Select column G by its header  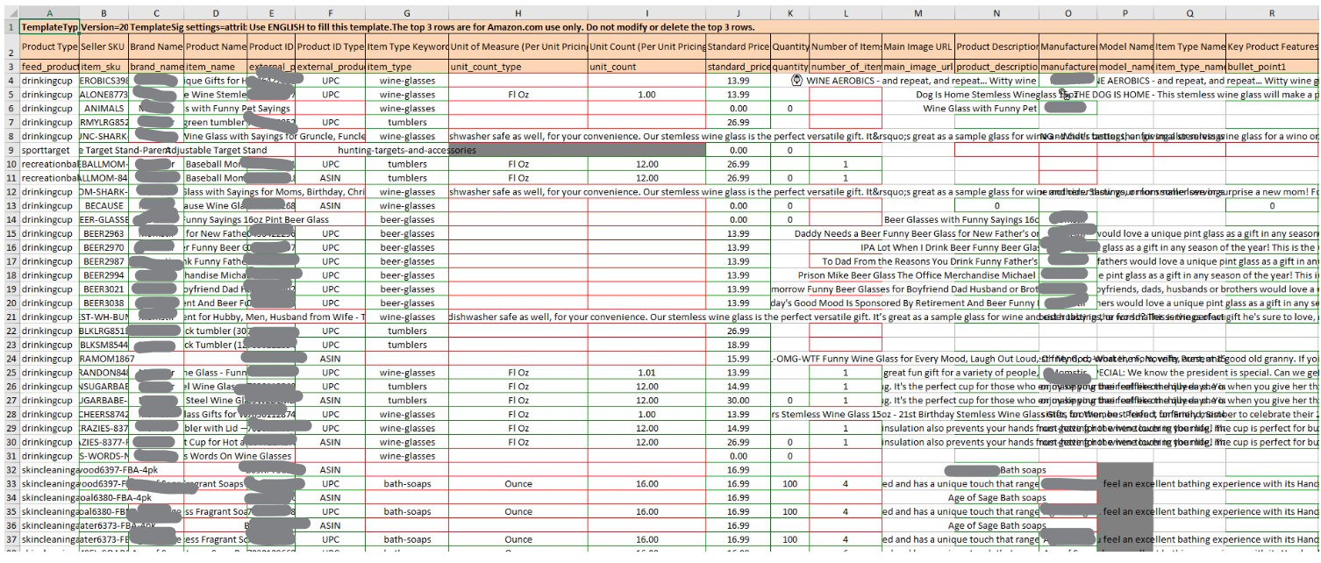click(406, 13)
